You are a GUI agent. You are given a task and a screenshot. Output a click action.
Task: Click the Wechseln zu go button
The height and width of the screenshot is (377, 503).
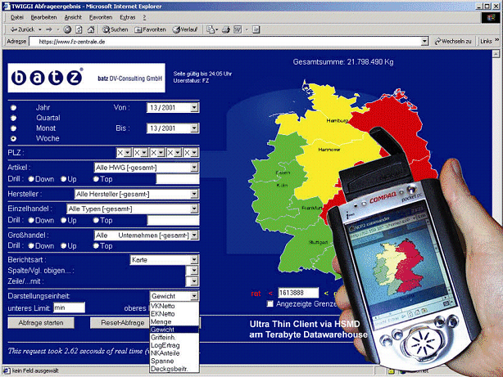(464, 41)
